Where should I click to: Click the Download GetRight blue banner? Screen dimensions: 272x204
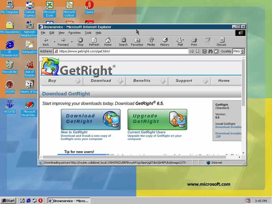(91, 120)
